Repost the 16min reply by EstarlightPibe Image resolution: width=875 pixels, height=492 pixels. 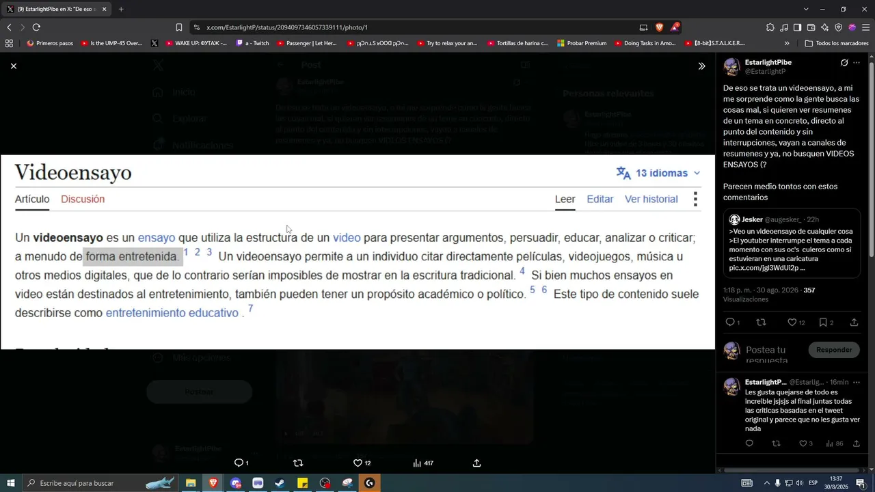pyautogui.click(x=776, y=443)
